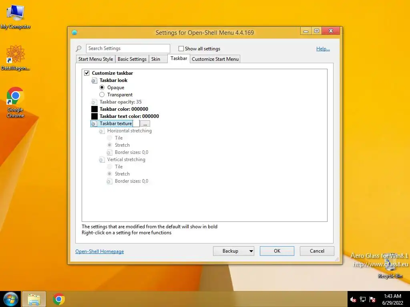Click Border sizes: 0,0 under Vertical stretching
The image size is (410, 307).
tap(131, 181)
